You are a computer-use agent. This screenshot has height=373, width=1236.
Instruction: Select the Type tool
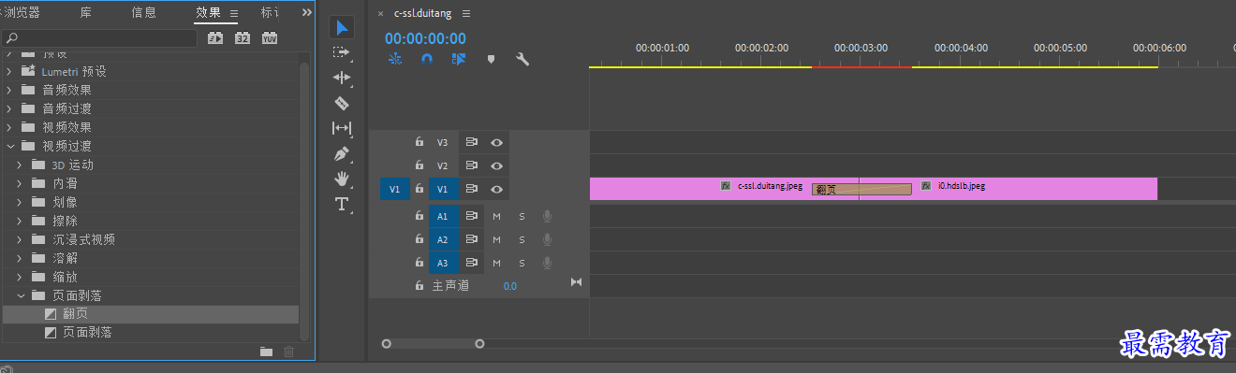(342, 204)
